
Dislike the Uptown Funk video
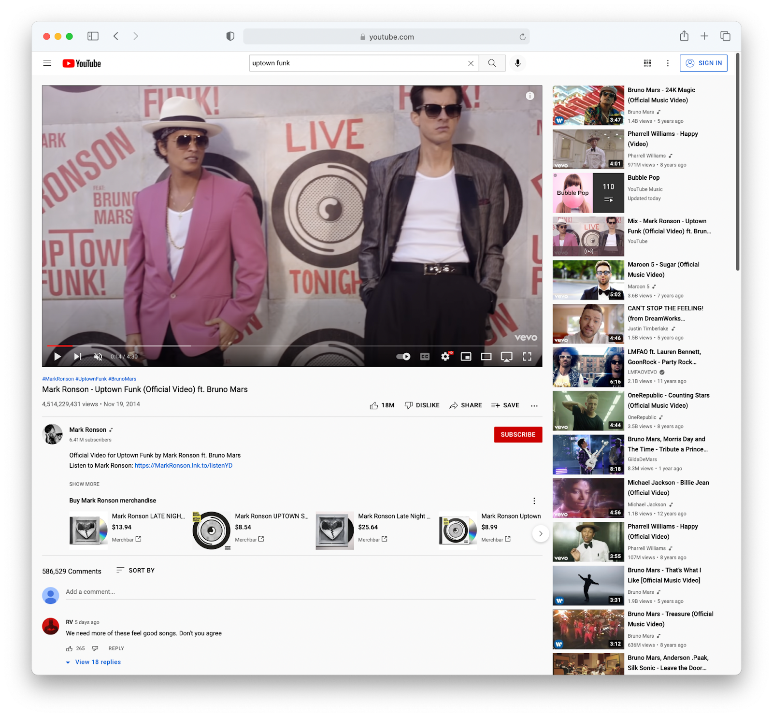tap(422, 405)
